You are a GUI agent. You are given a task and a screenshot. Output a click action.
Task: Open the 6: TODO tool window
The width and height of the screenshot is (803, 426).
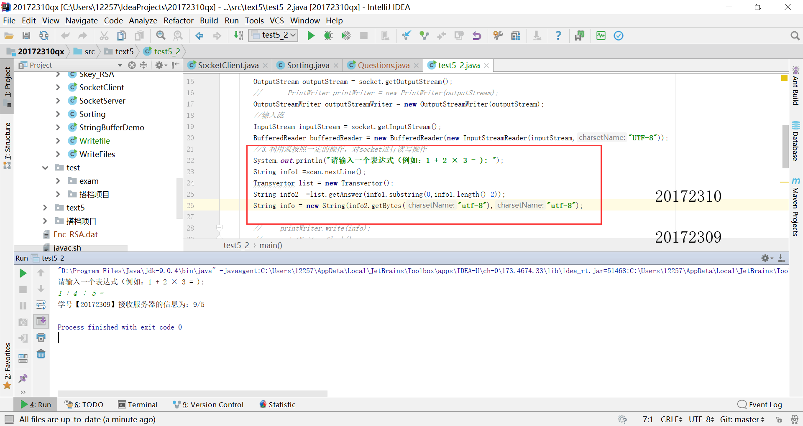tap(84, 404)
